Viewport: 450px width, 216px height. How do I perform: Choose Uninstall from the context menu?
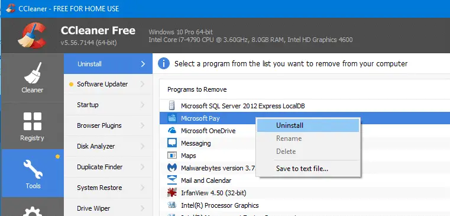(x=308, y=125)
